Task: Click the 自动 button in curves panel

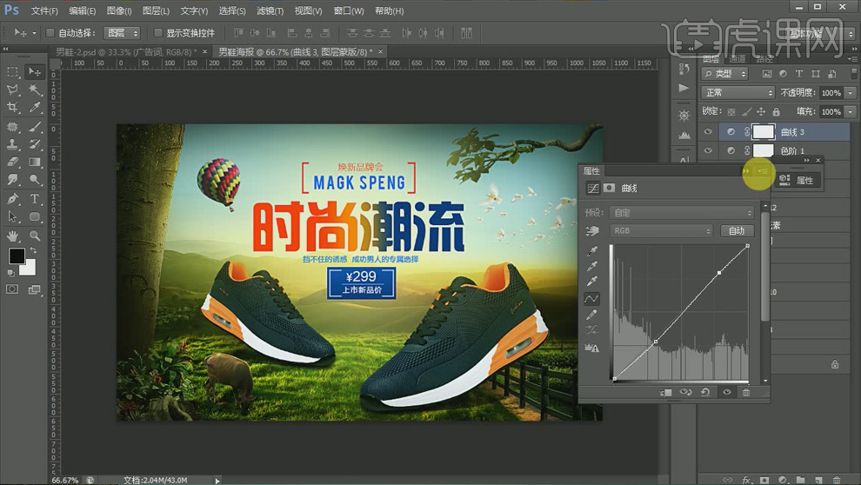Action: pyautogui.click(x=736, y=231)
